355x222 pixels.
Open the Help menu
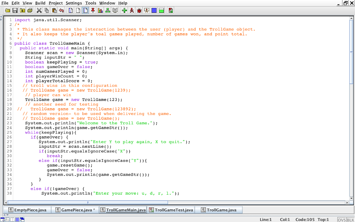(x=123, y=3)
